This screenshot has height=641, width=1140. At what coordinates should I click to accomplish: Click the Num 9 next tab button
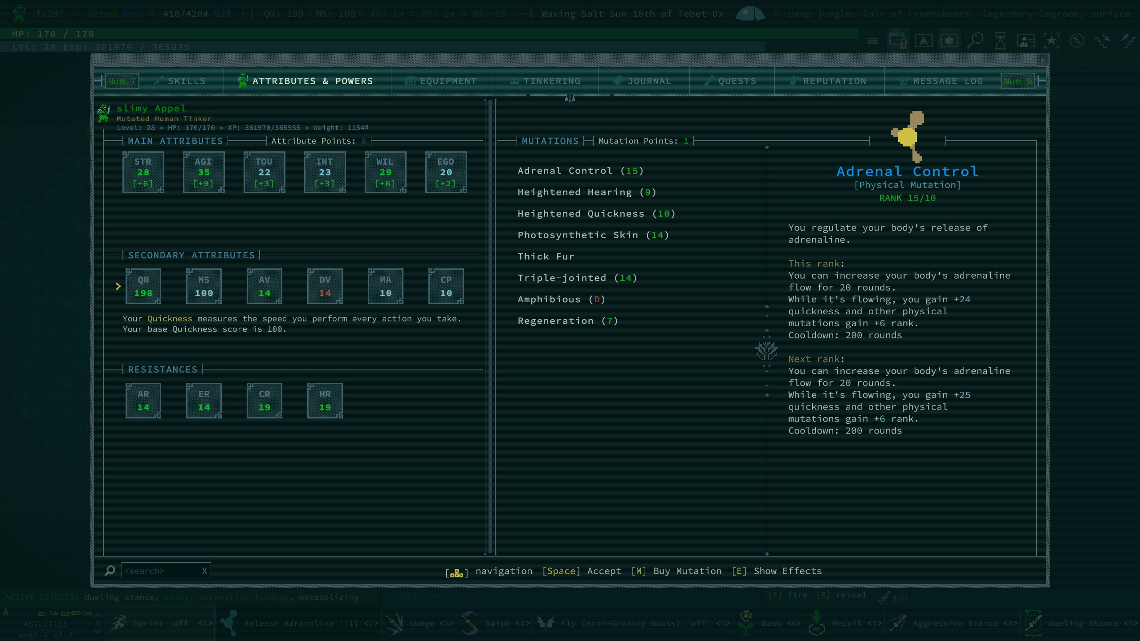pos(1018,81)
